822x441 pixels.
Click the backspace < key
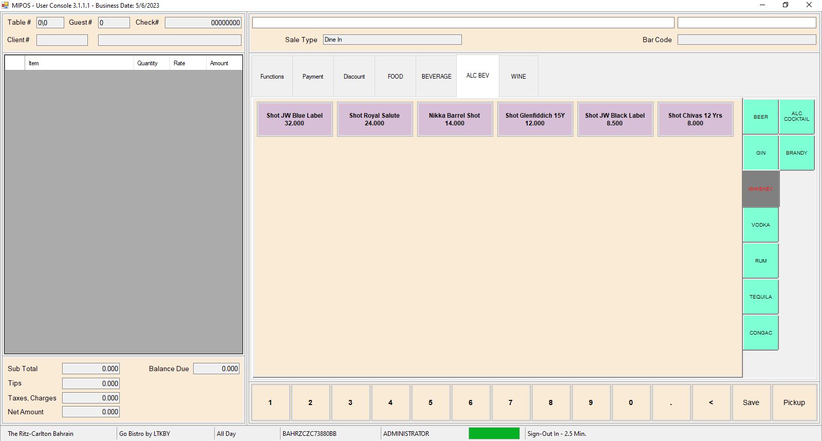click(x=711, y=402)
